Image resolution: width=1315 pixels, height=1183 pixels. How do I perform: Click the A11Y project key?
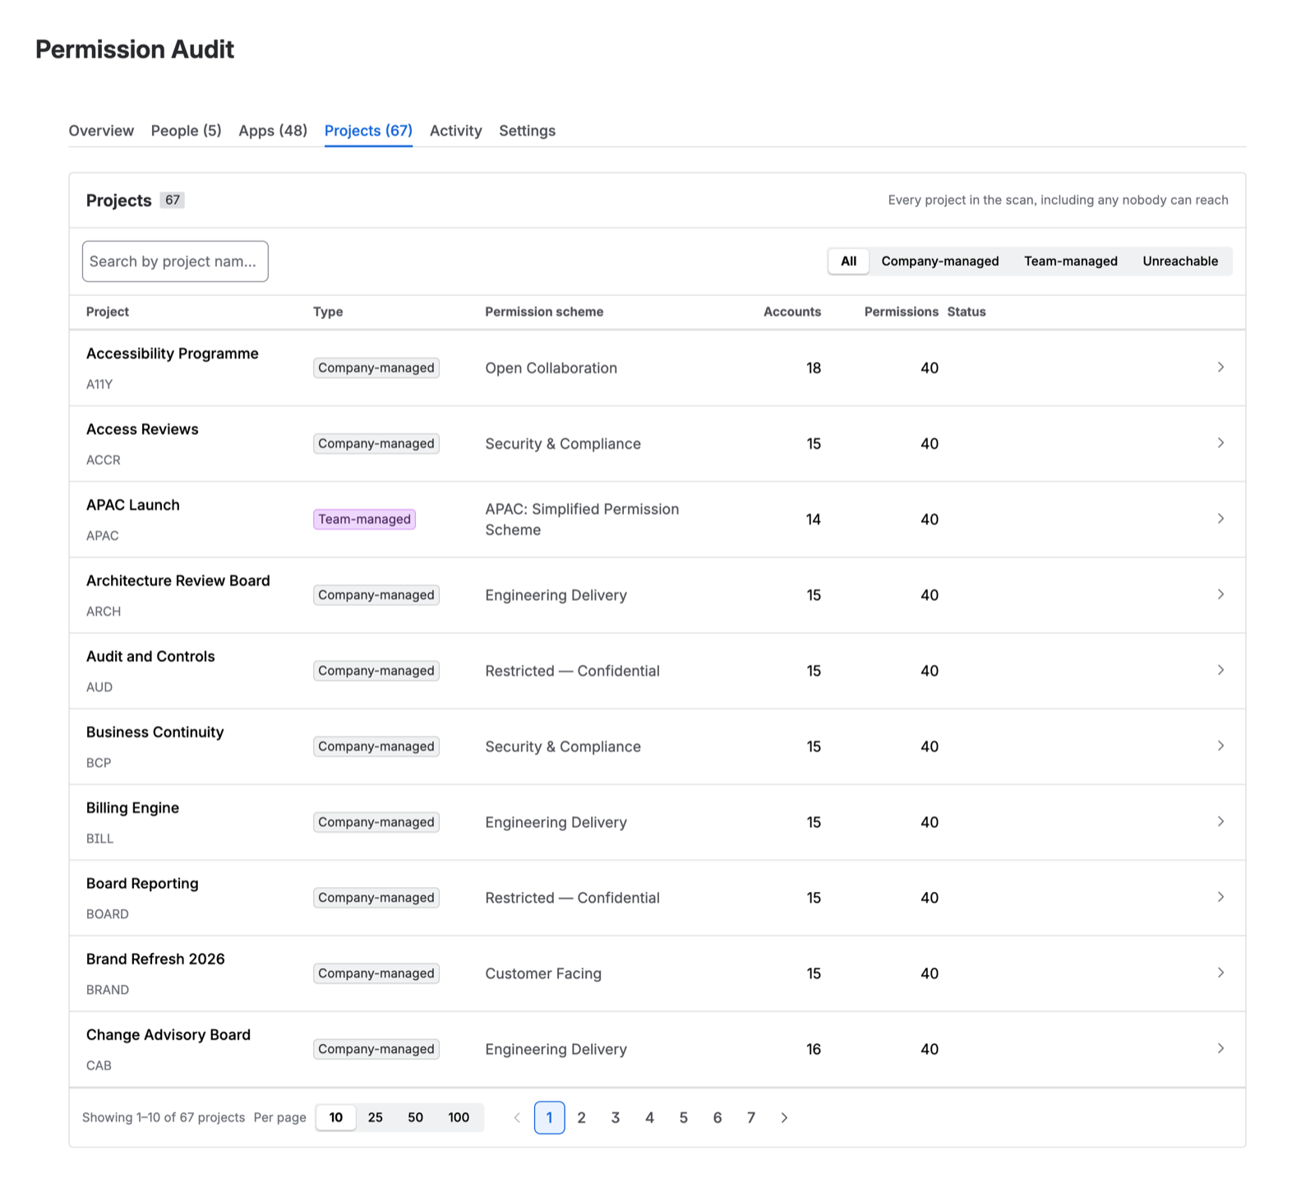pos(99,384)
